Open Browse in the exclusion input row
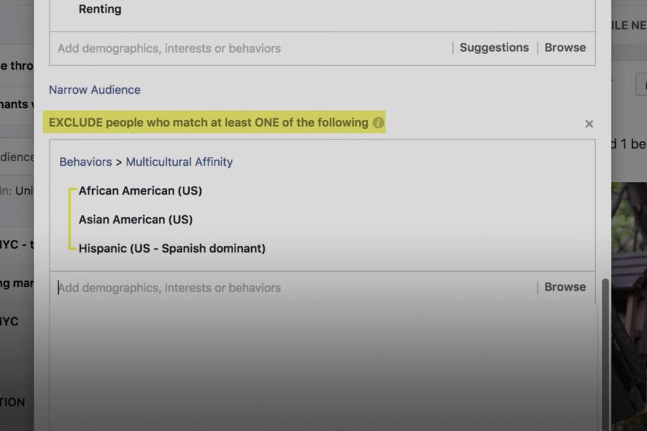Viewport: 647px width, 431px height. 565,287
